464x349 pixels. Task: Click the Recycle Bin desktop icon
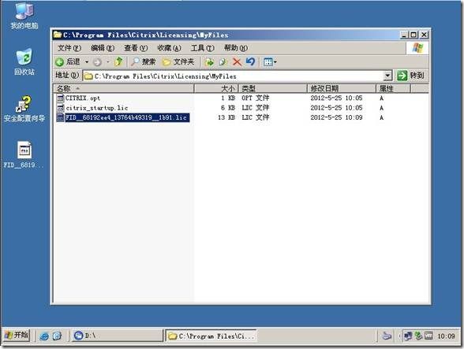point(24,62)
